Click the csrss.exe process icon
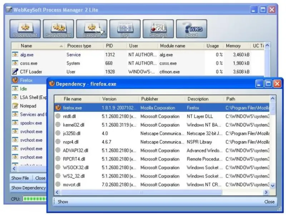Viewport: 286px width, 215px height. [15, 63]
